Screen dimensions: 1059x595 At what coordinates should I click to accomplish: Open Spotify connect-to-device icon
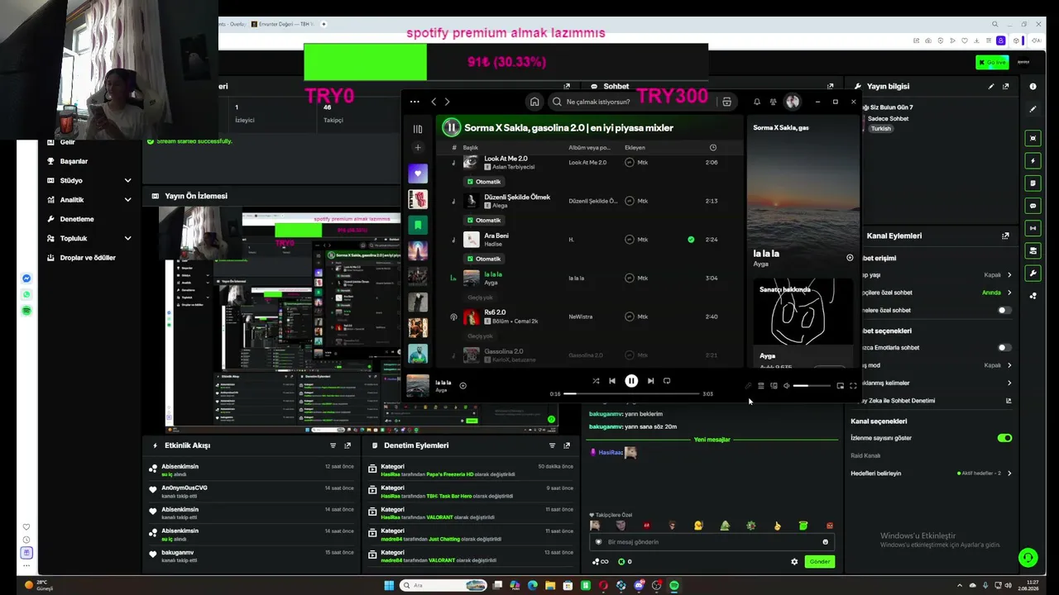click(x=774, y=386)
